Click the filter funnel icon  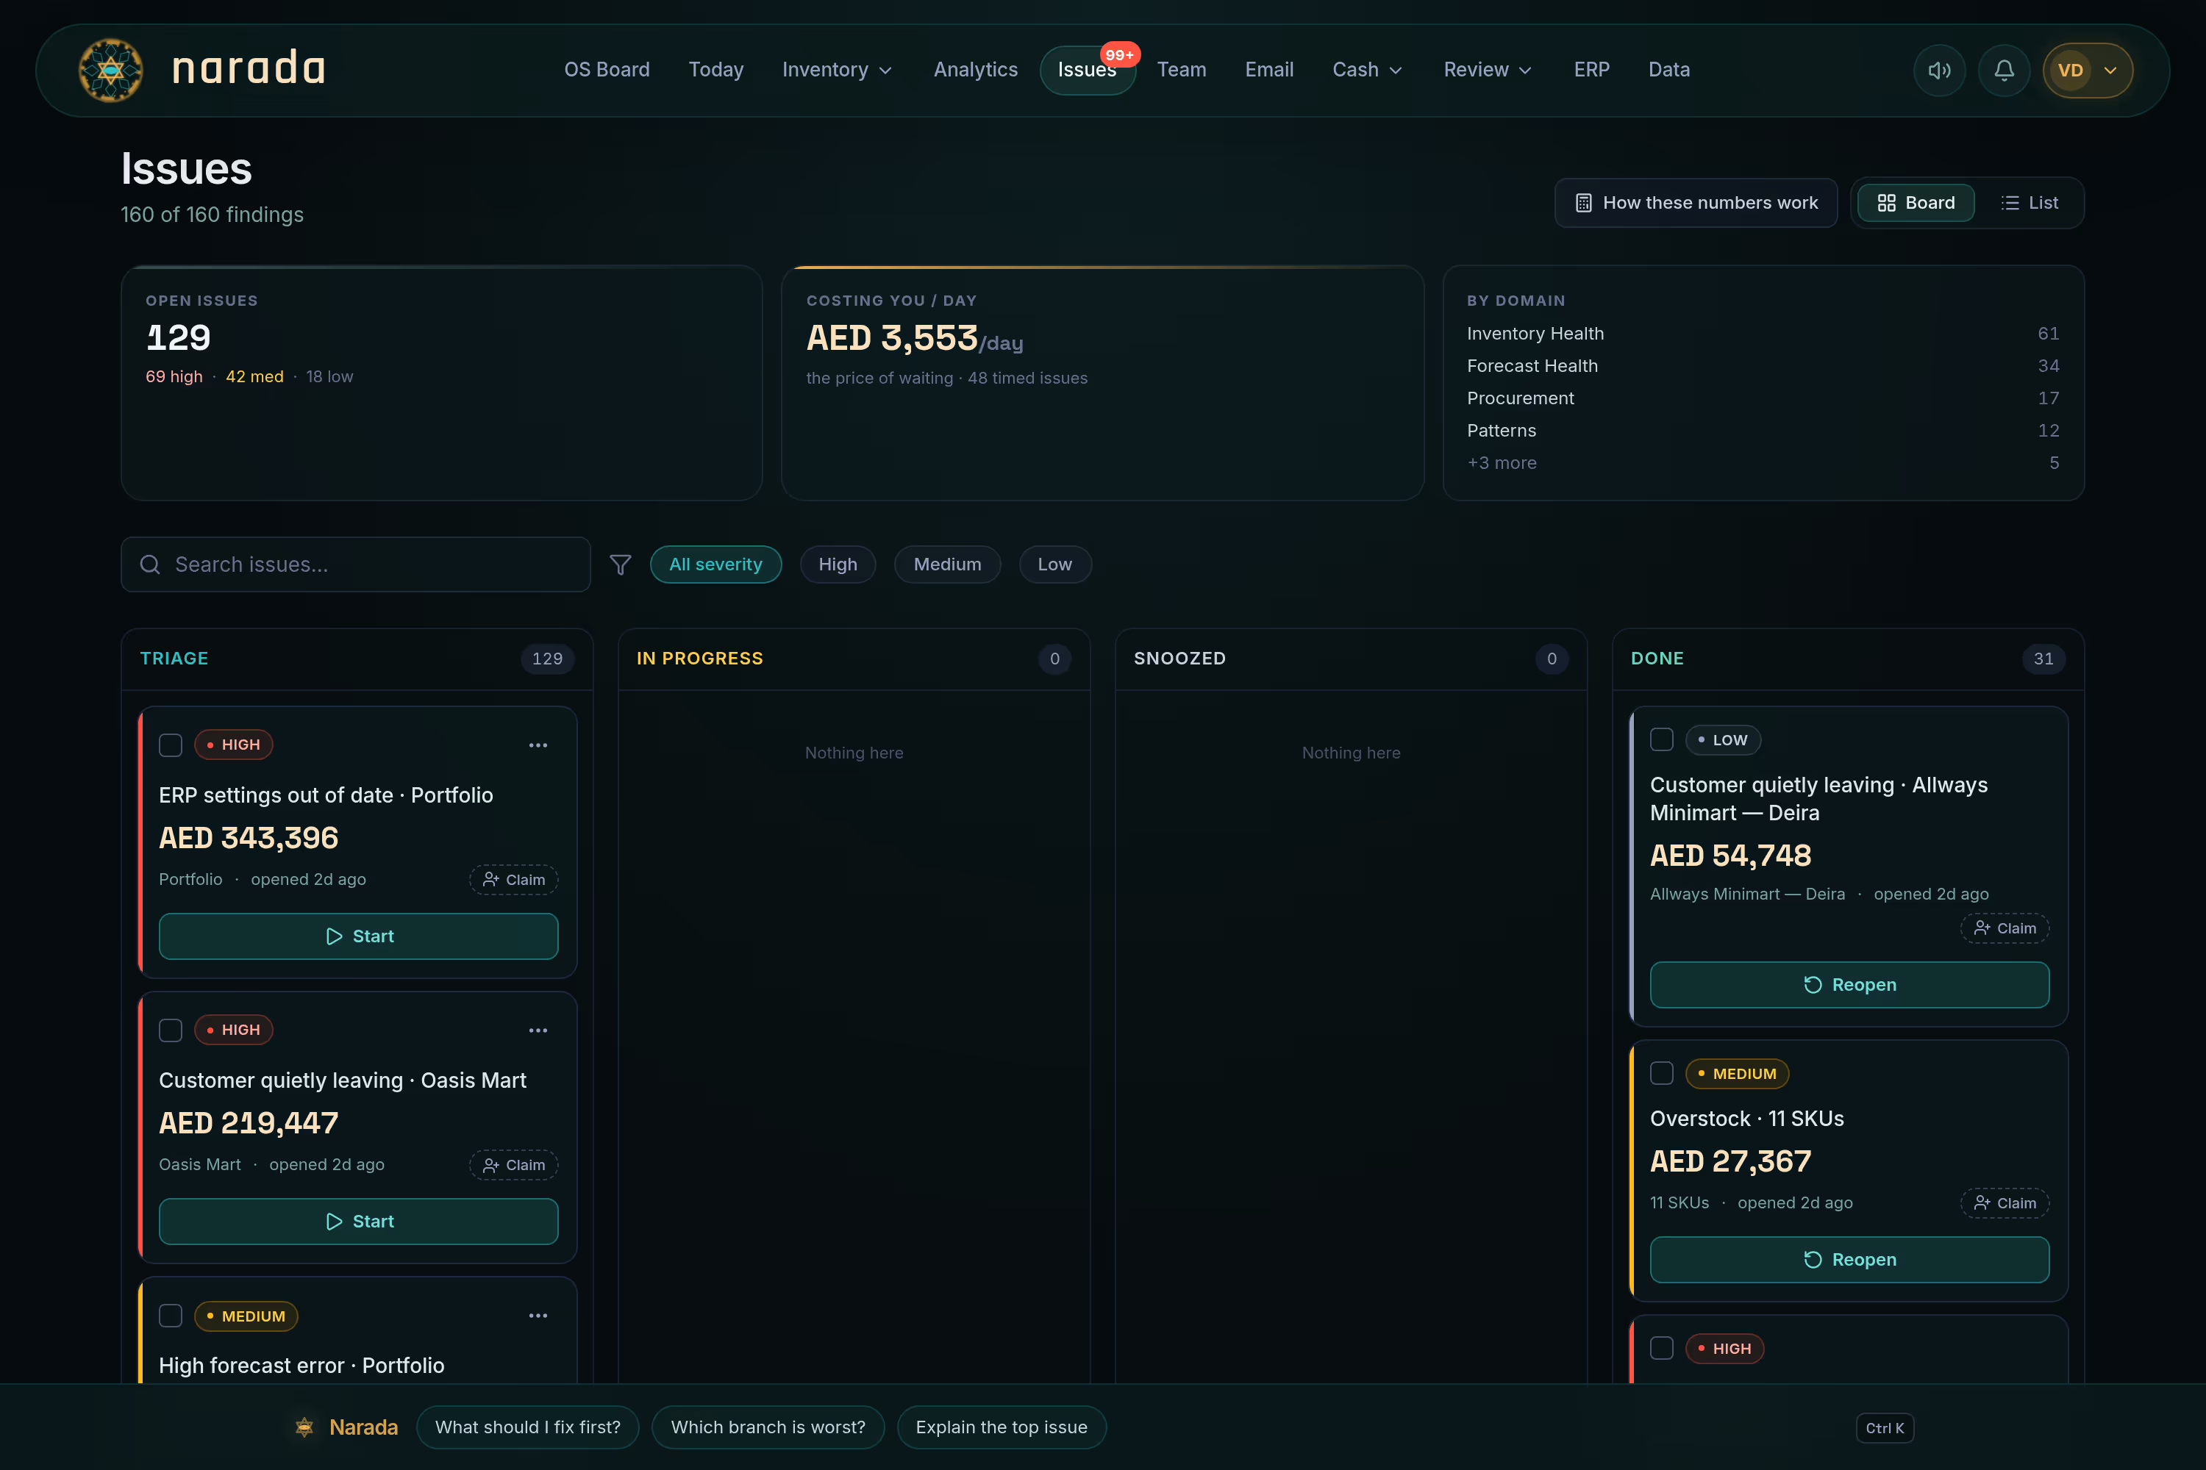(620, 564)
